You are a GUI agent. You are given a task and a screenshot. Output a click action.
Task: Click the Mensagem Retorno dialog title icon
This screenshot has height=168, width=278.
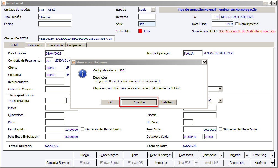tap(74, 62)
